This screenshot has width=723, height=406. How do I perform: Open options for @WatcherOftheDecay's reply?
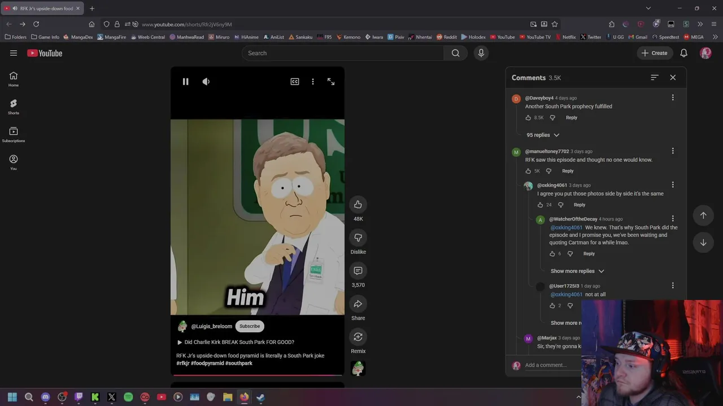point(673,219)
